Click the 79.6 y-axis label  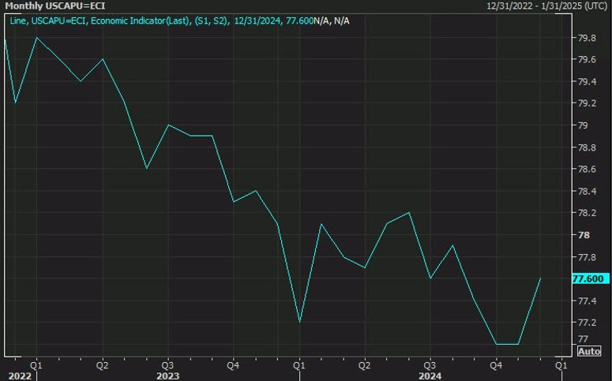click(586, 59)
